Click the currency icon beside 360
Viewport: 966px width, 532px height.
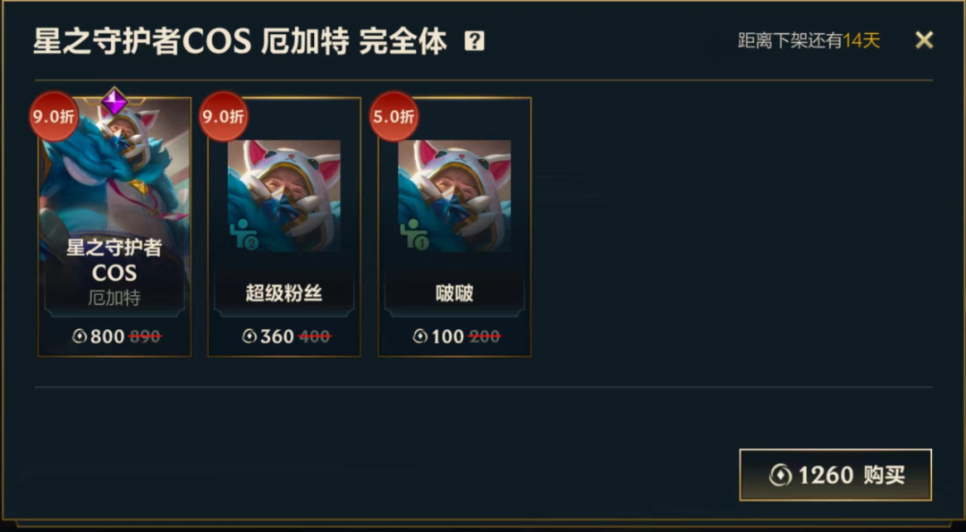[249, 336]
